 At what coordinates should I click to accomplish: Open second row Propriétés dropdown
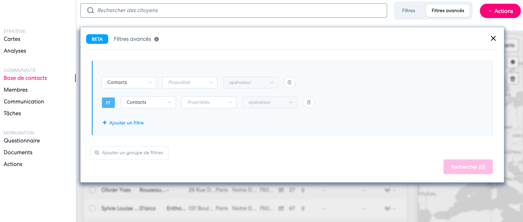pos(209,102)
